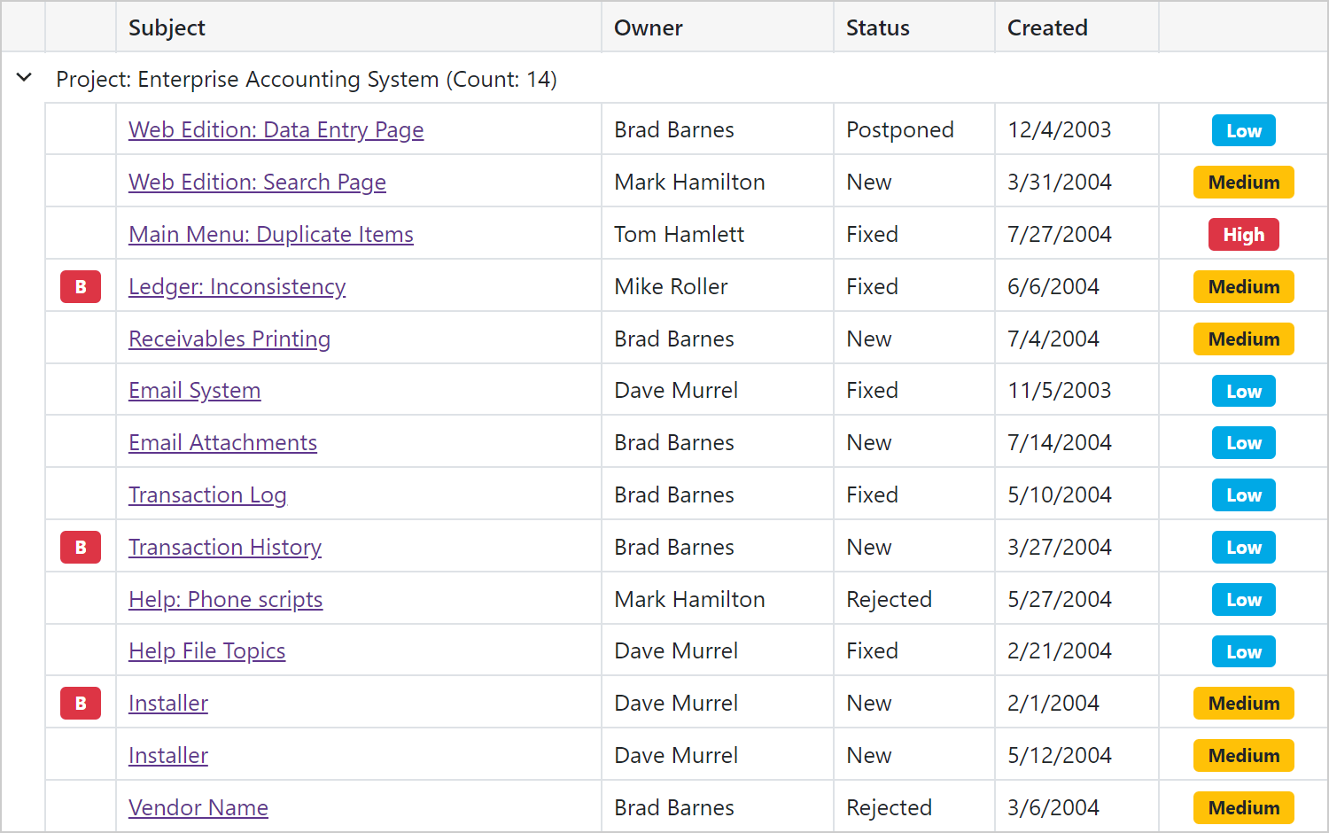
Task: Click the red High priority badge for Main Menu: Duplicate Items
Action: coord(1243,234)
